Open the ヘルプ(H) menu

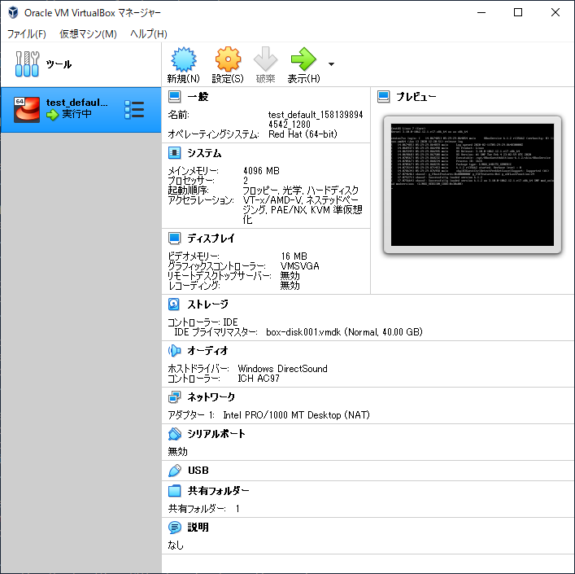(149, 33)
